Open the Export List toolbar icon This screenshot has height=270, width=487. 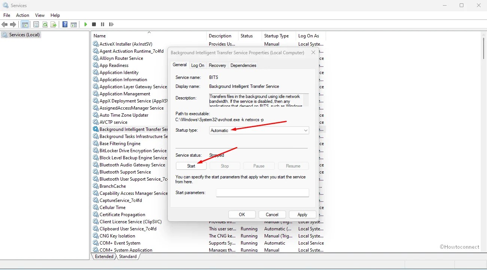point(54,24)
